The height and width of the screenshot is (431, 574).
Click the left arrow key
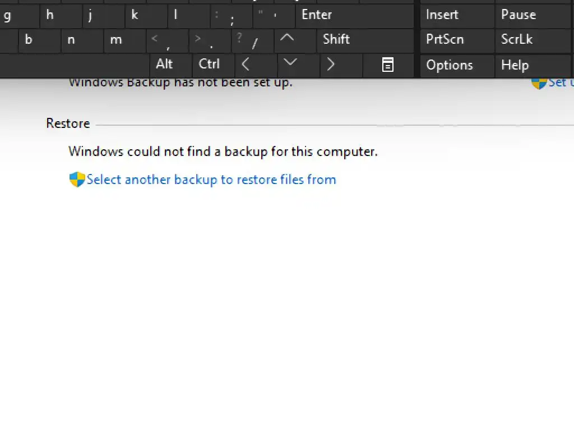point(256,66)
